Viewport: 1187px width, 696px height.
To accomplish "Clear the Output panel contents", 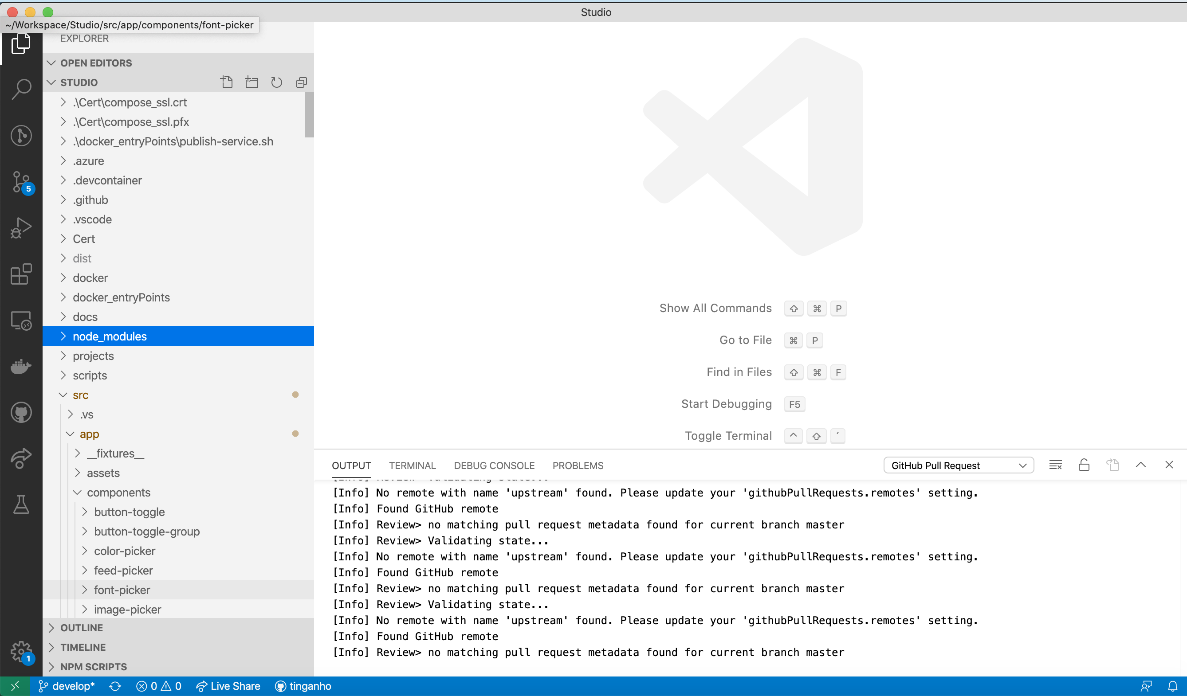I will [x=1056, y=465].
